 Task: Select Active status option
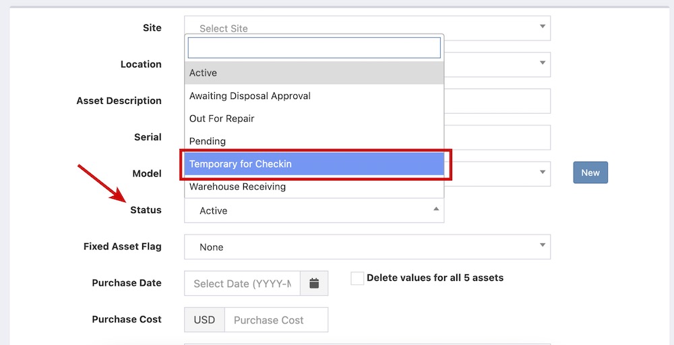(x=314, y=73)
